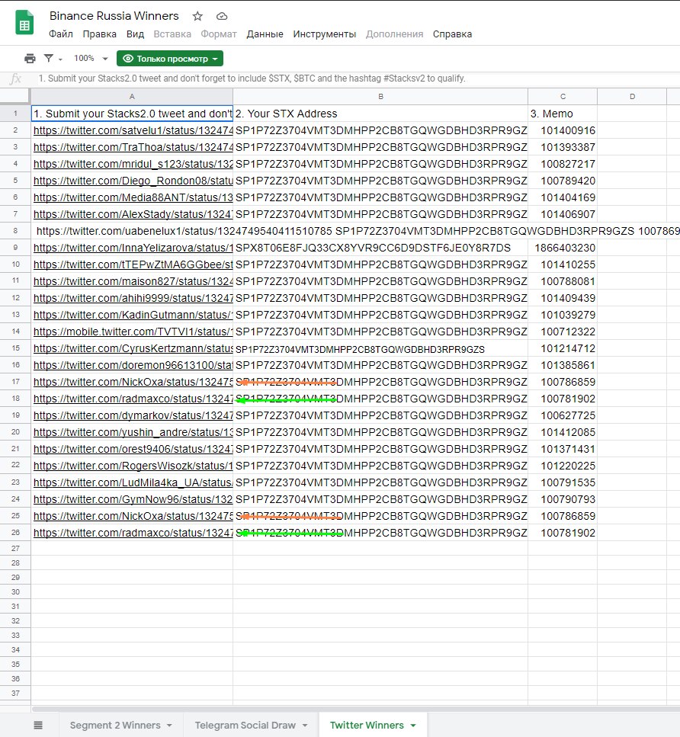Screen dimensions: 680x737
Task: Open the Правка menu
Action: (x=99, y=34)
